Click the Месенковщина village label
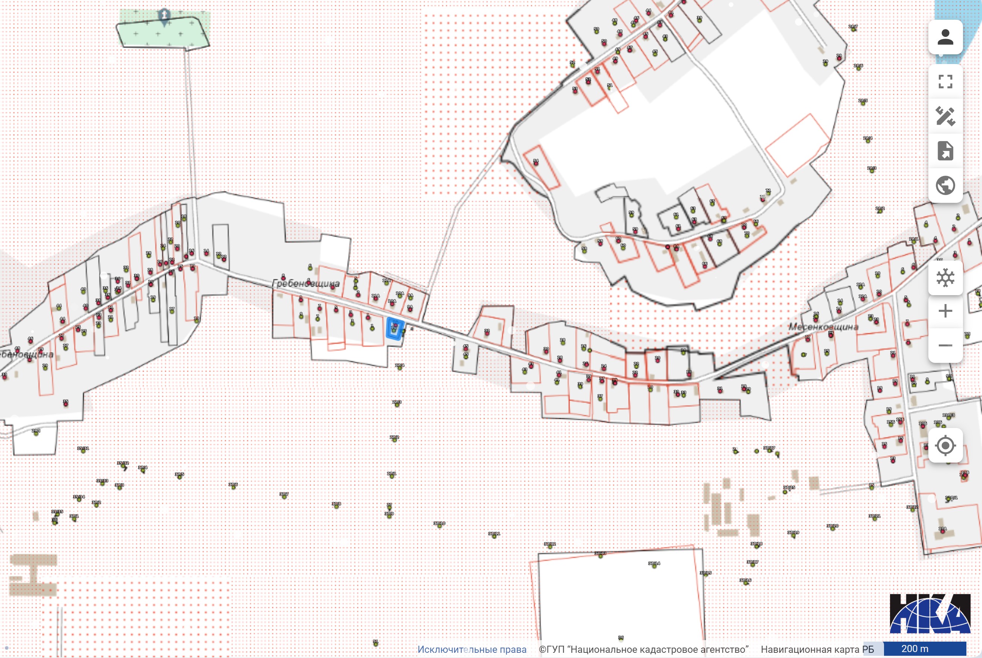Viewport: 982px width, 658px height. [x=823, y=327]
